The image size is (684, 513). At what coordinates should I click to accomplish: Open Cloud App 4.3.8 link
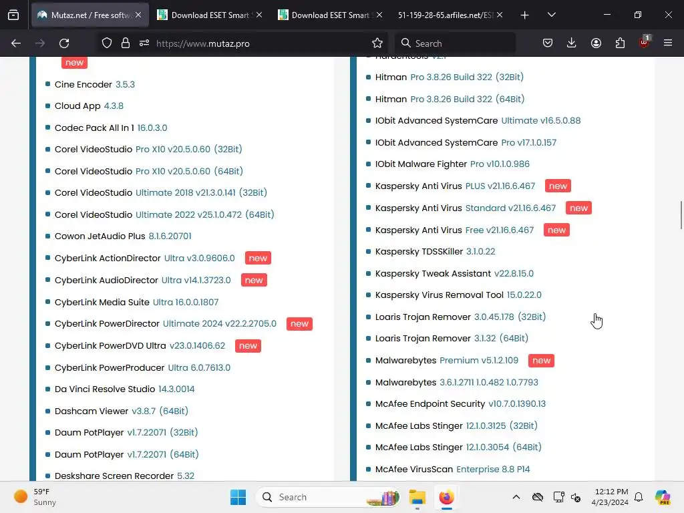pyautogui.click(x=89, y=106)
